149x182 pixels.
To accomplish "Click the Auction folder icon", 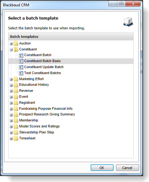I will (x=16, y=44).
